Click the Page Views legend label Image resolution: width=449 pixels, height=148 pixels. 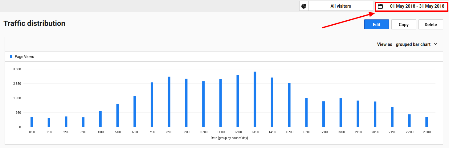(x=24, y=57)
